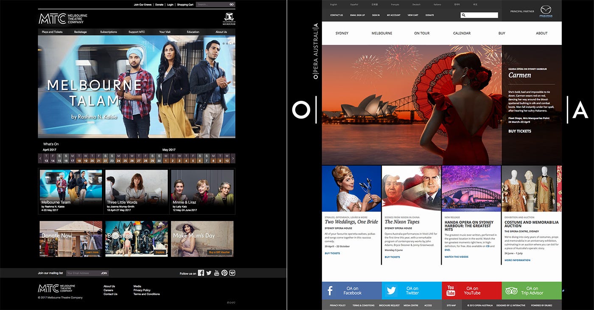
Task: Click Watch the Videos link
Action: click(457, 257)
